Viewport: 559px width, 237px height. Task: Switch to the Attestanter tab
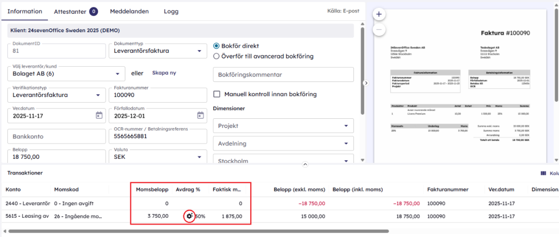pos(76,12)
